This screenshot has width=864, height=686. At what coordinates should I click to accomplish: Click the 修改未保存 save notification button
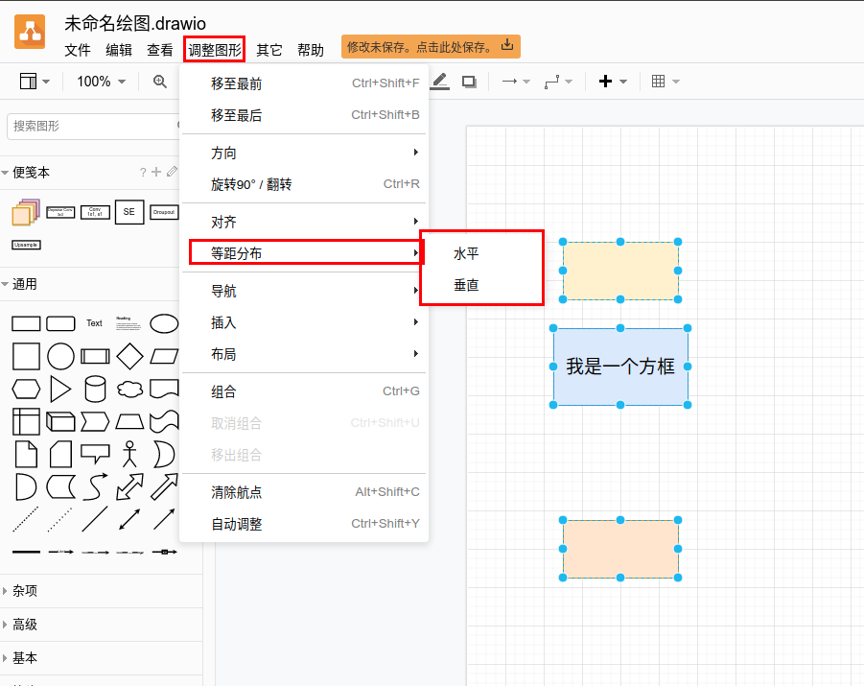[431, 47]
